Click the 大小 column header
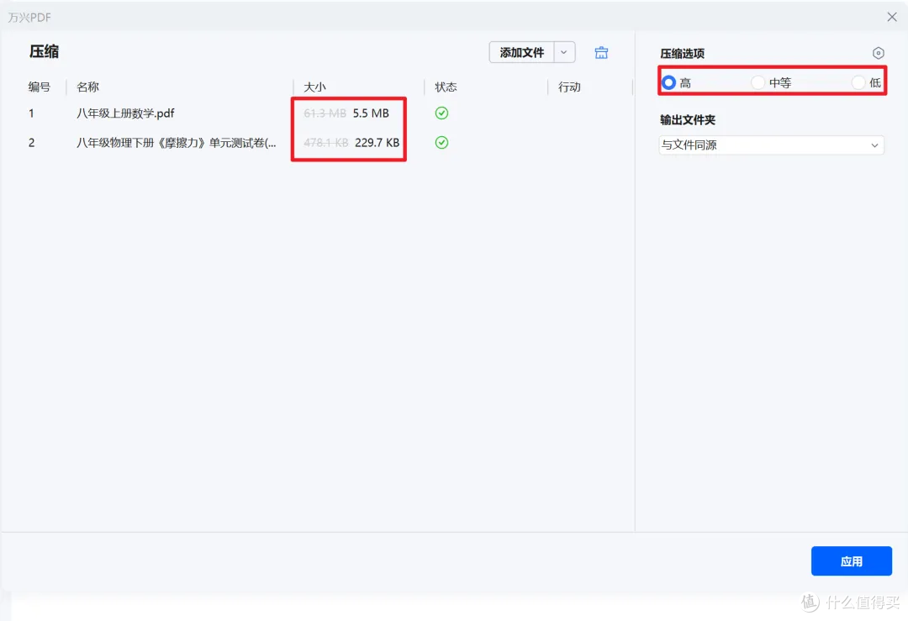Screen dimensions: 908x621 [315, 87]
